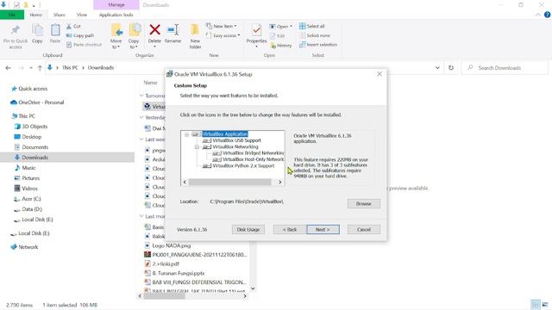The width and height of the screenshot is (552, 310).
Task: Collapse the VirtualBox Application tree node
Action: click(186, 134)
